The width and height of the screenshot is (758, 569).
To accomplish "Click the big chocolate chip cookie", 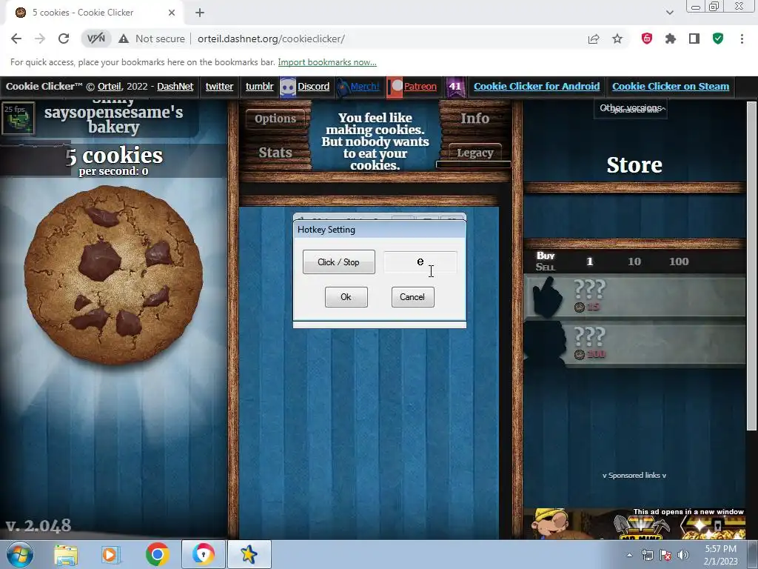I will (x=113, y=275).
